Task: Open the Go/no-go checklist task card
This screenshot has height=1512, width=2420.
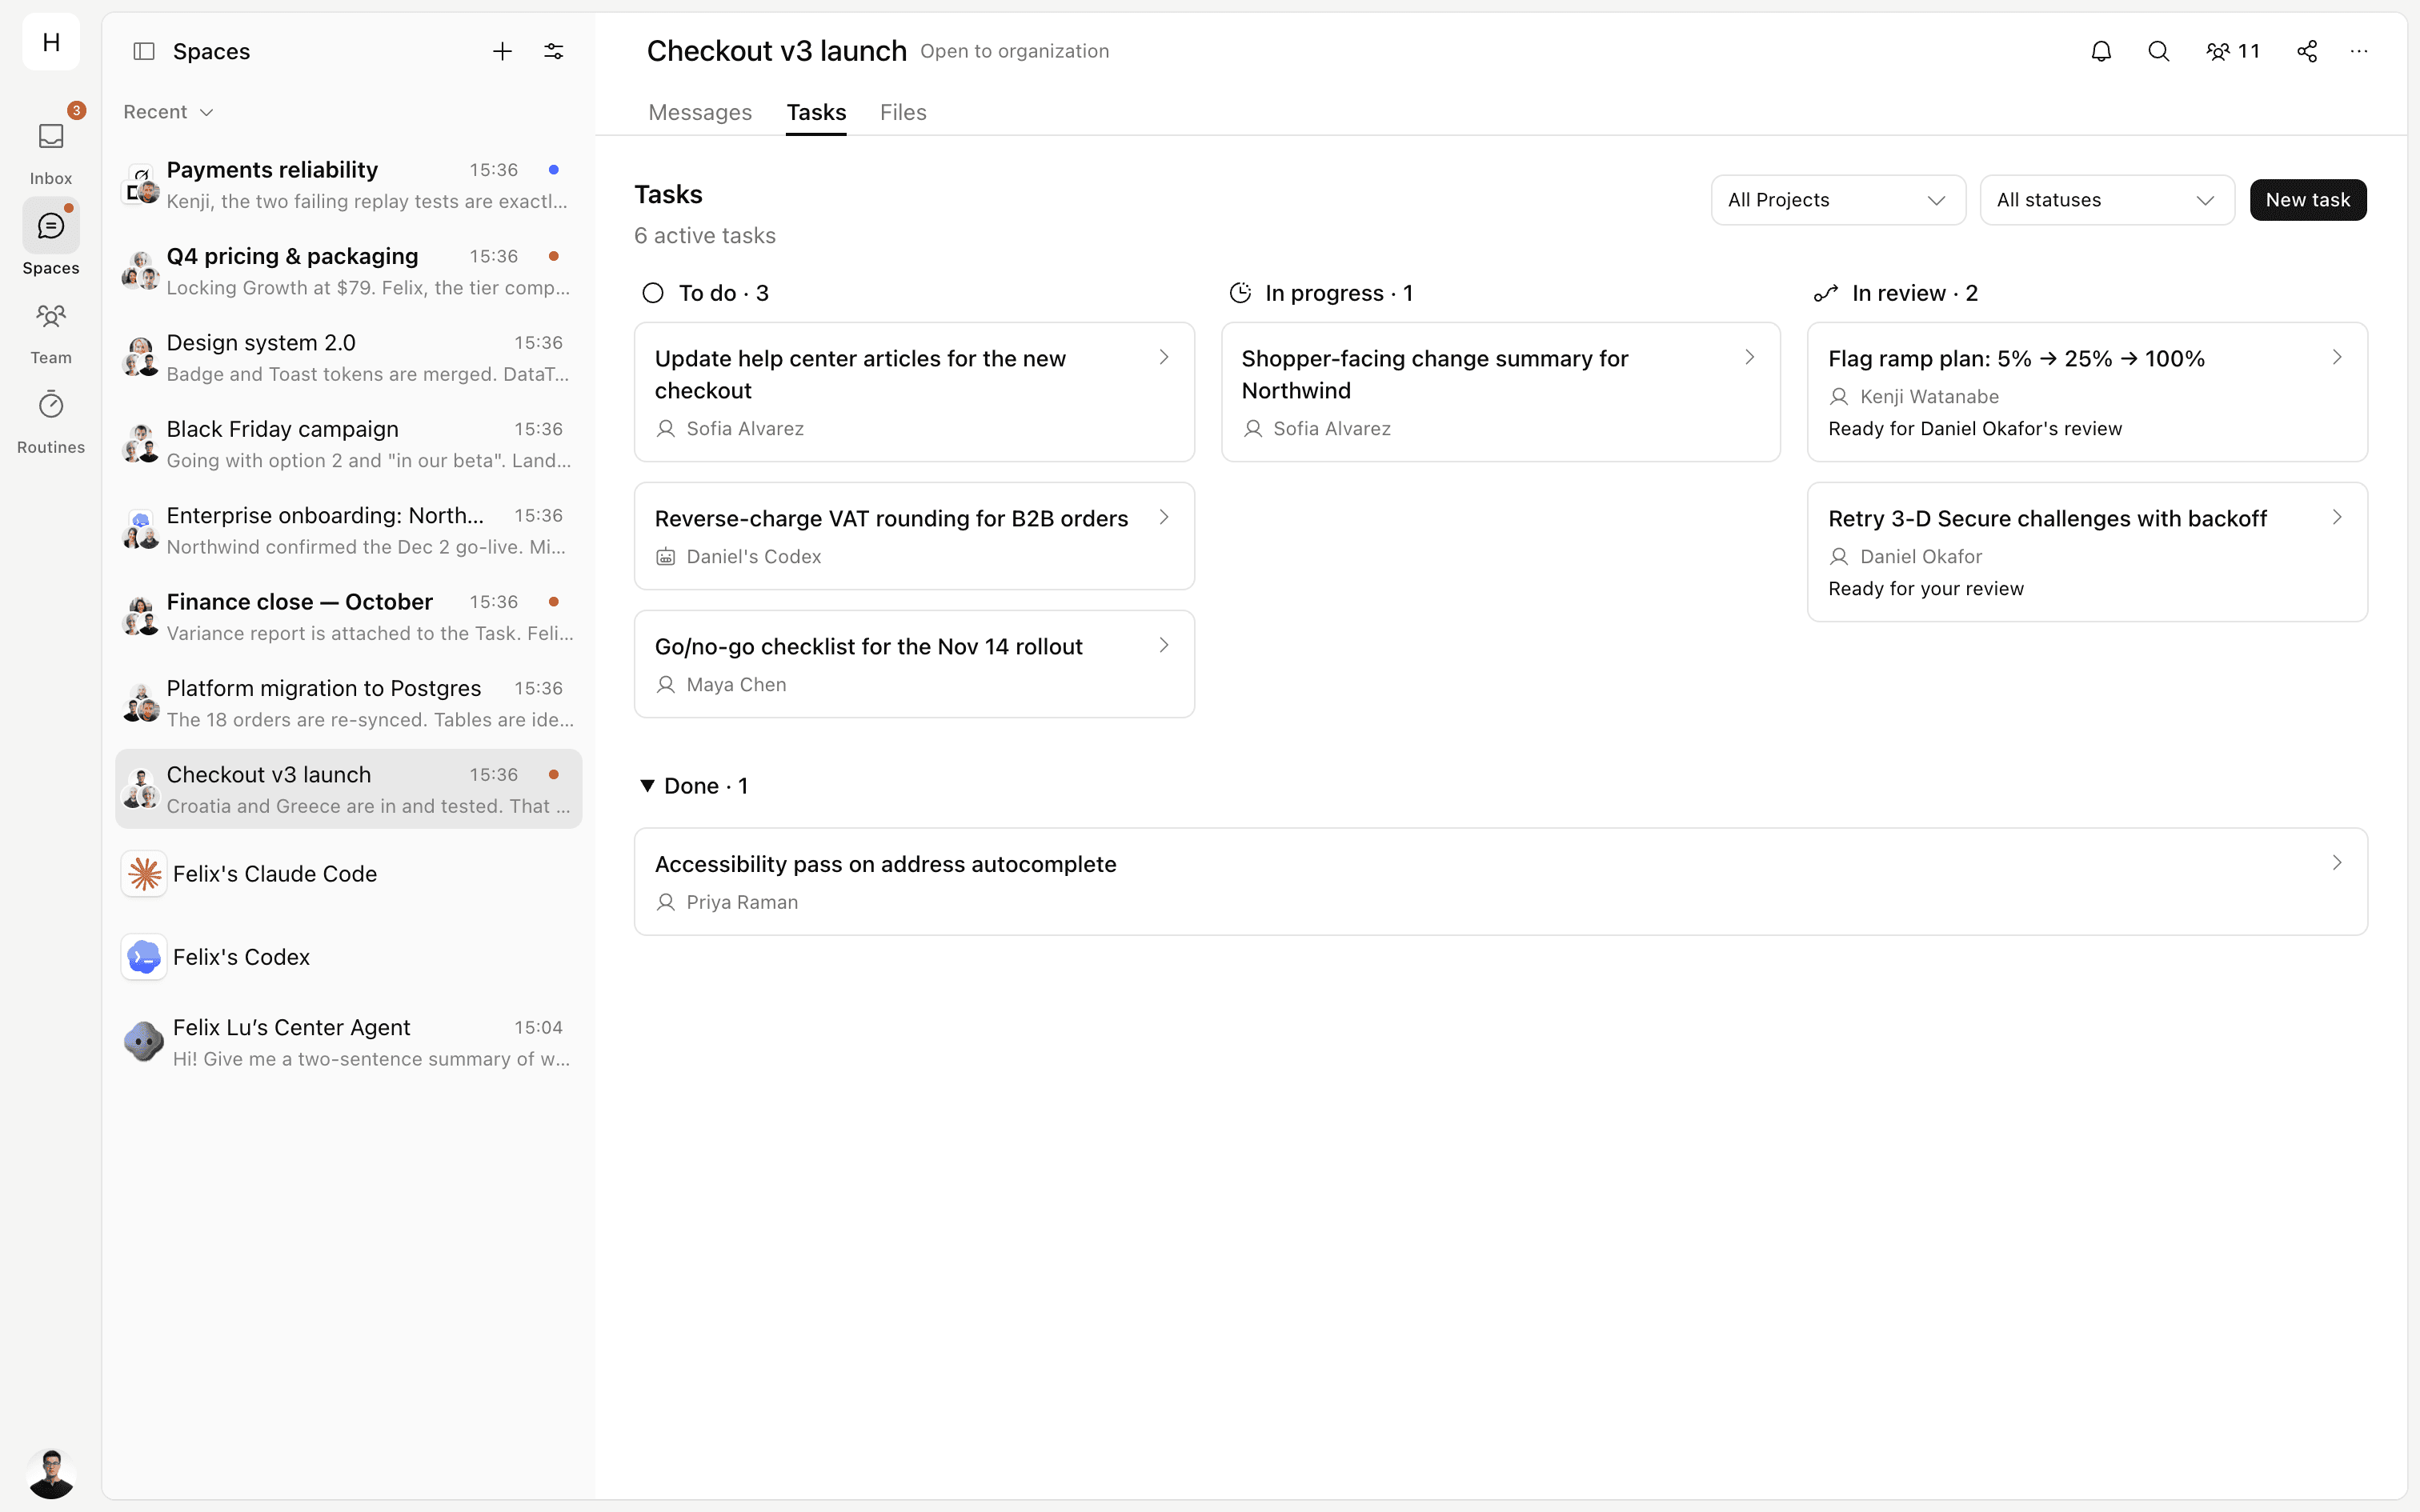Action: [914, 664]
